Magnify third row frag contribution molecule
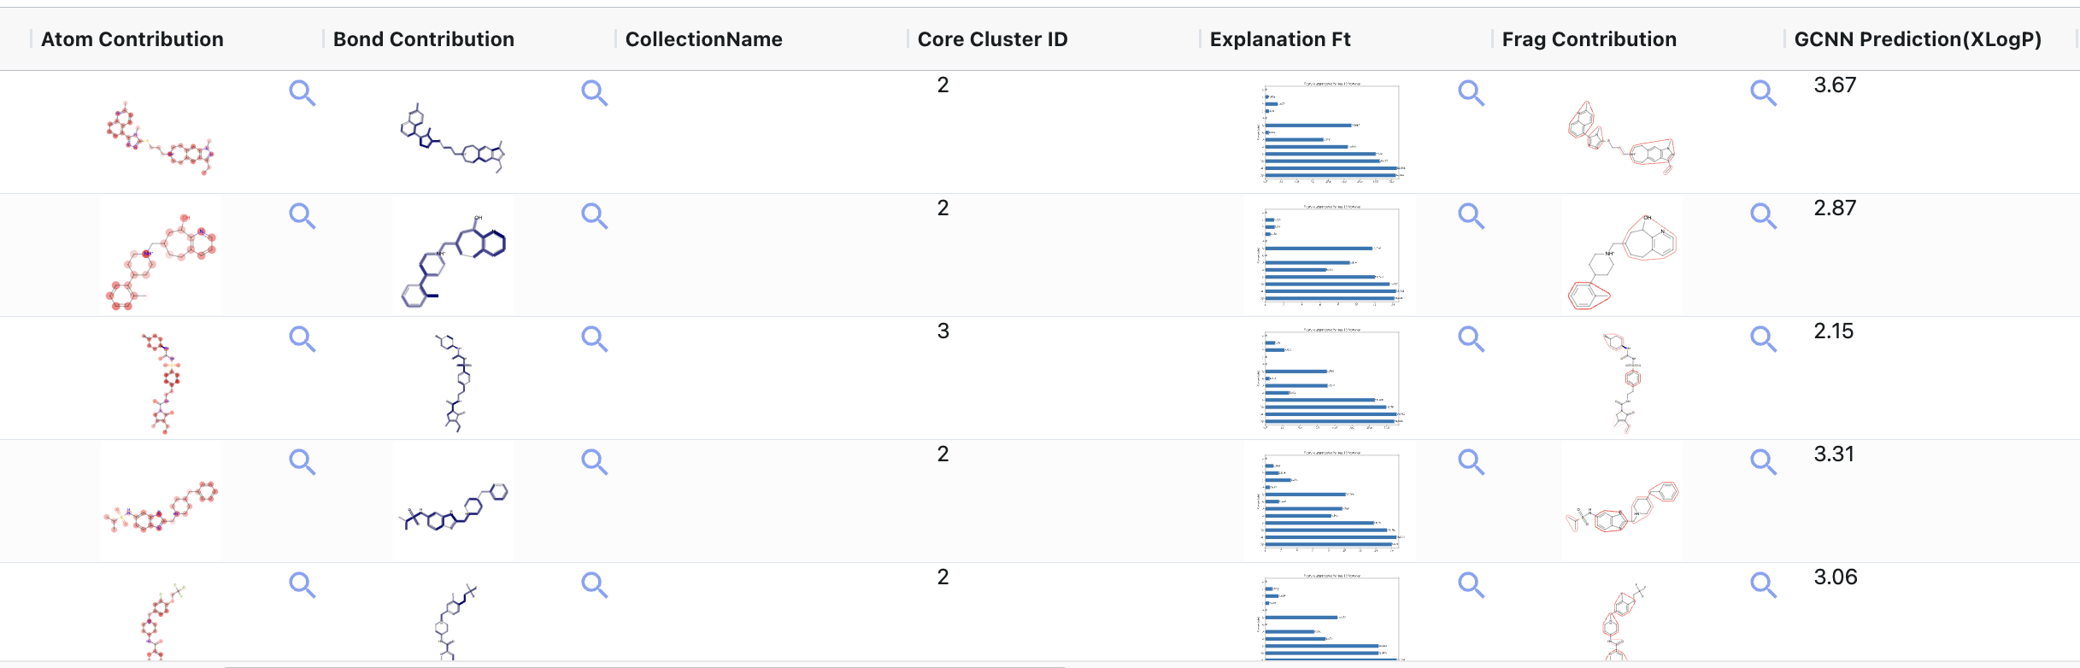Image resolution: width=2080 pixels, height=668 pixels. tap(1763, 338)
